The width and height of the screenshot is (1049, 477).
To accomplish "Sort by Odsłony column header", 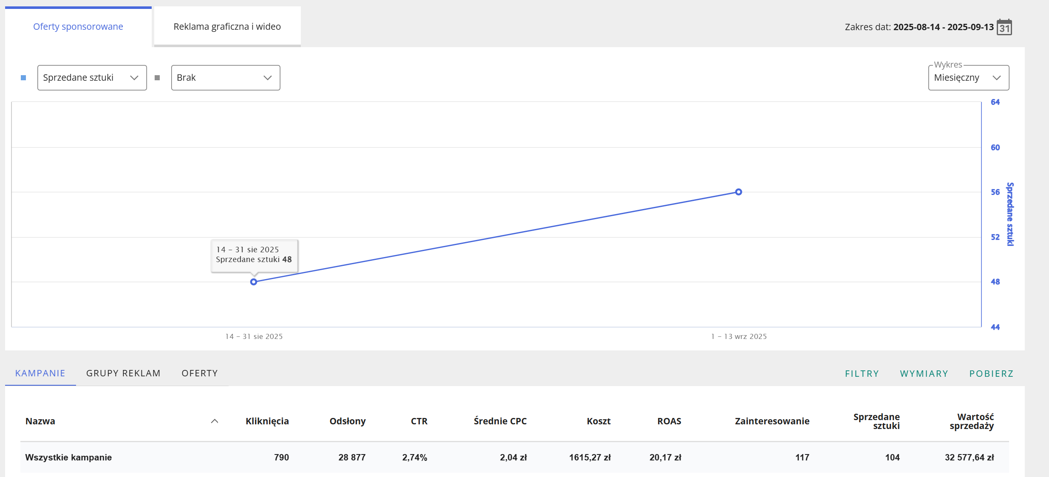I will point(348,421).
